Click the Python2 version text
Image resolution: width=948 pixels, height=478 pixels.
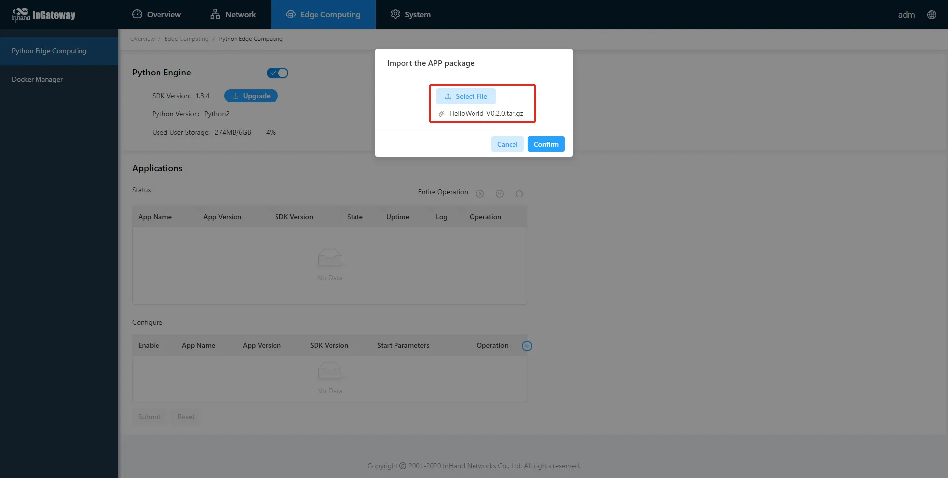click(217, 114)
